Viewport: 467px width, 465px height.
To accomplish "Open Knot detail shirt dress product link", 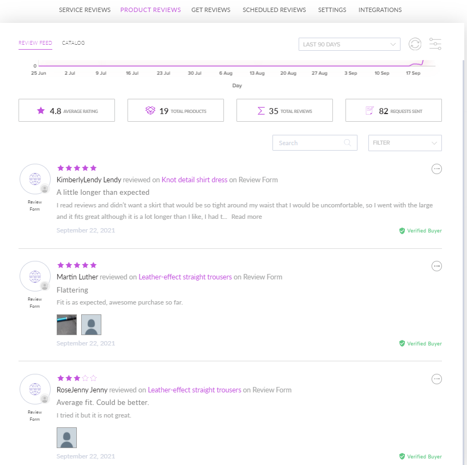I will coord(195,180).
